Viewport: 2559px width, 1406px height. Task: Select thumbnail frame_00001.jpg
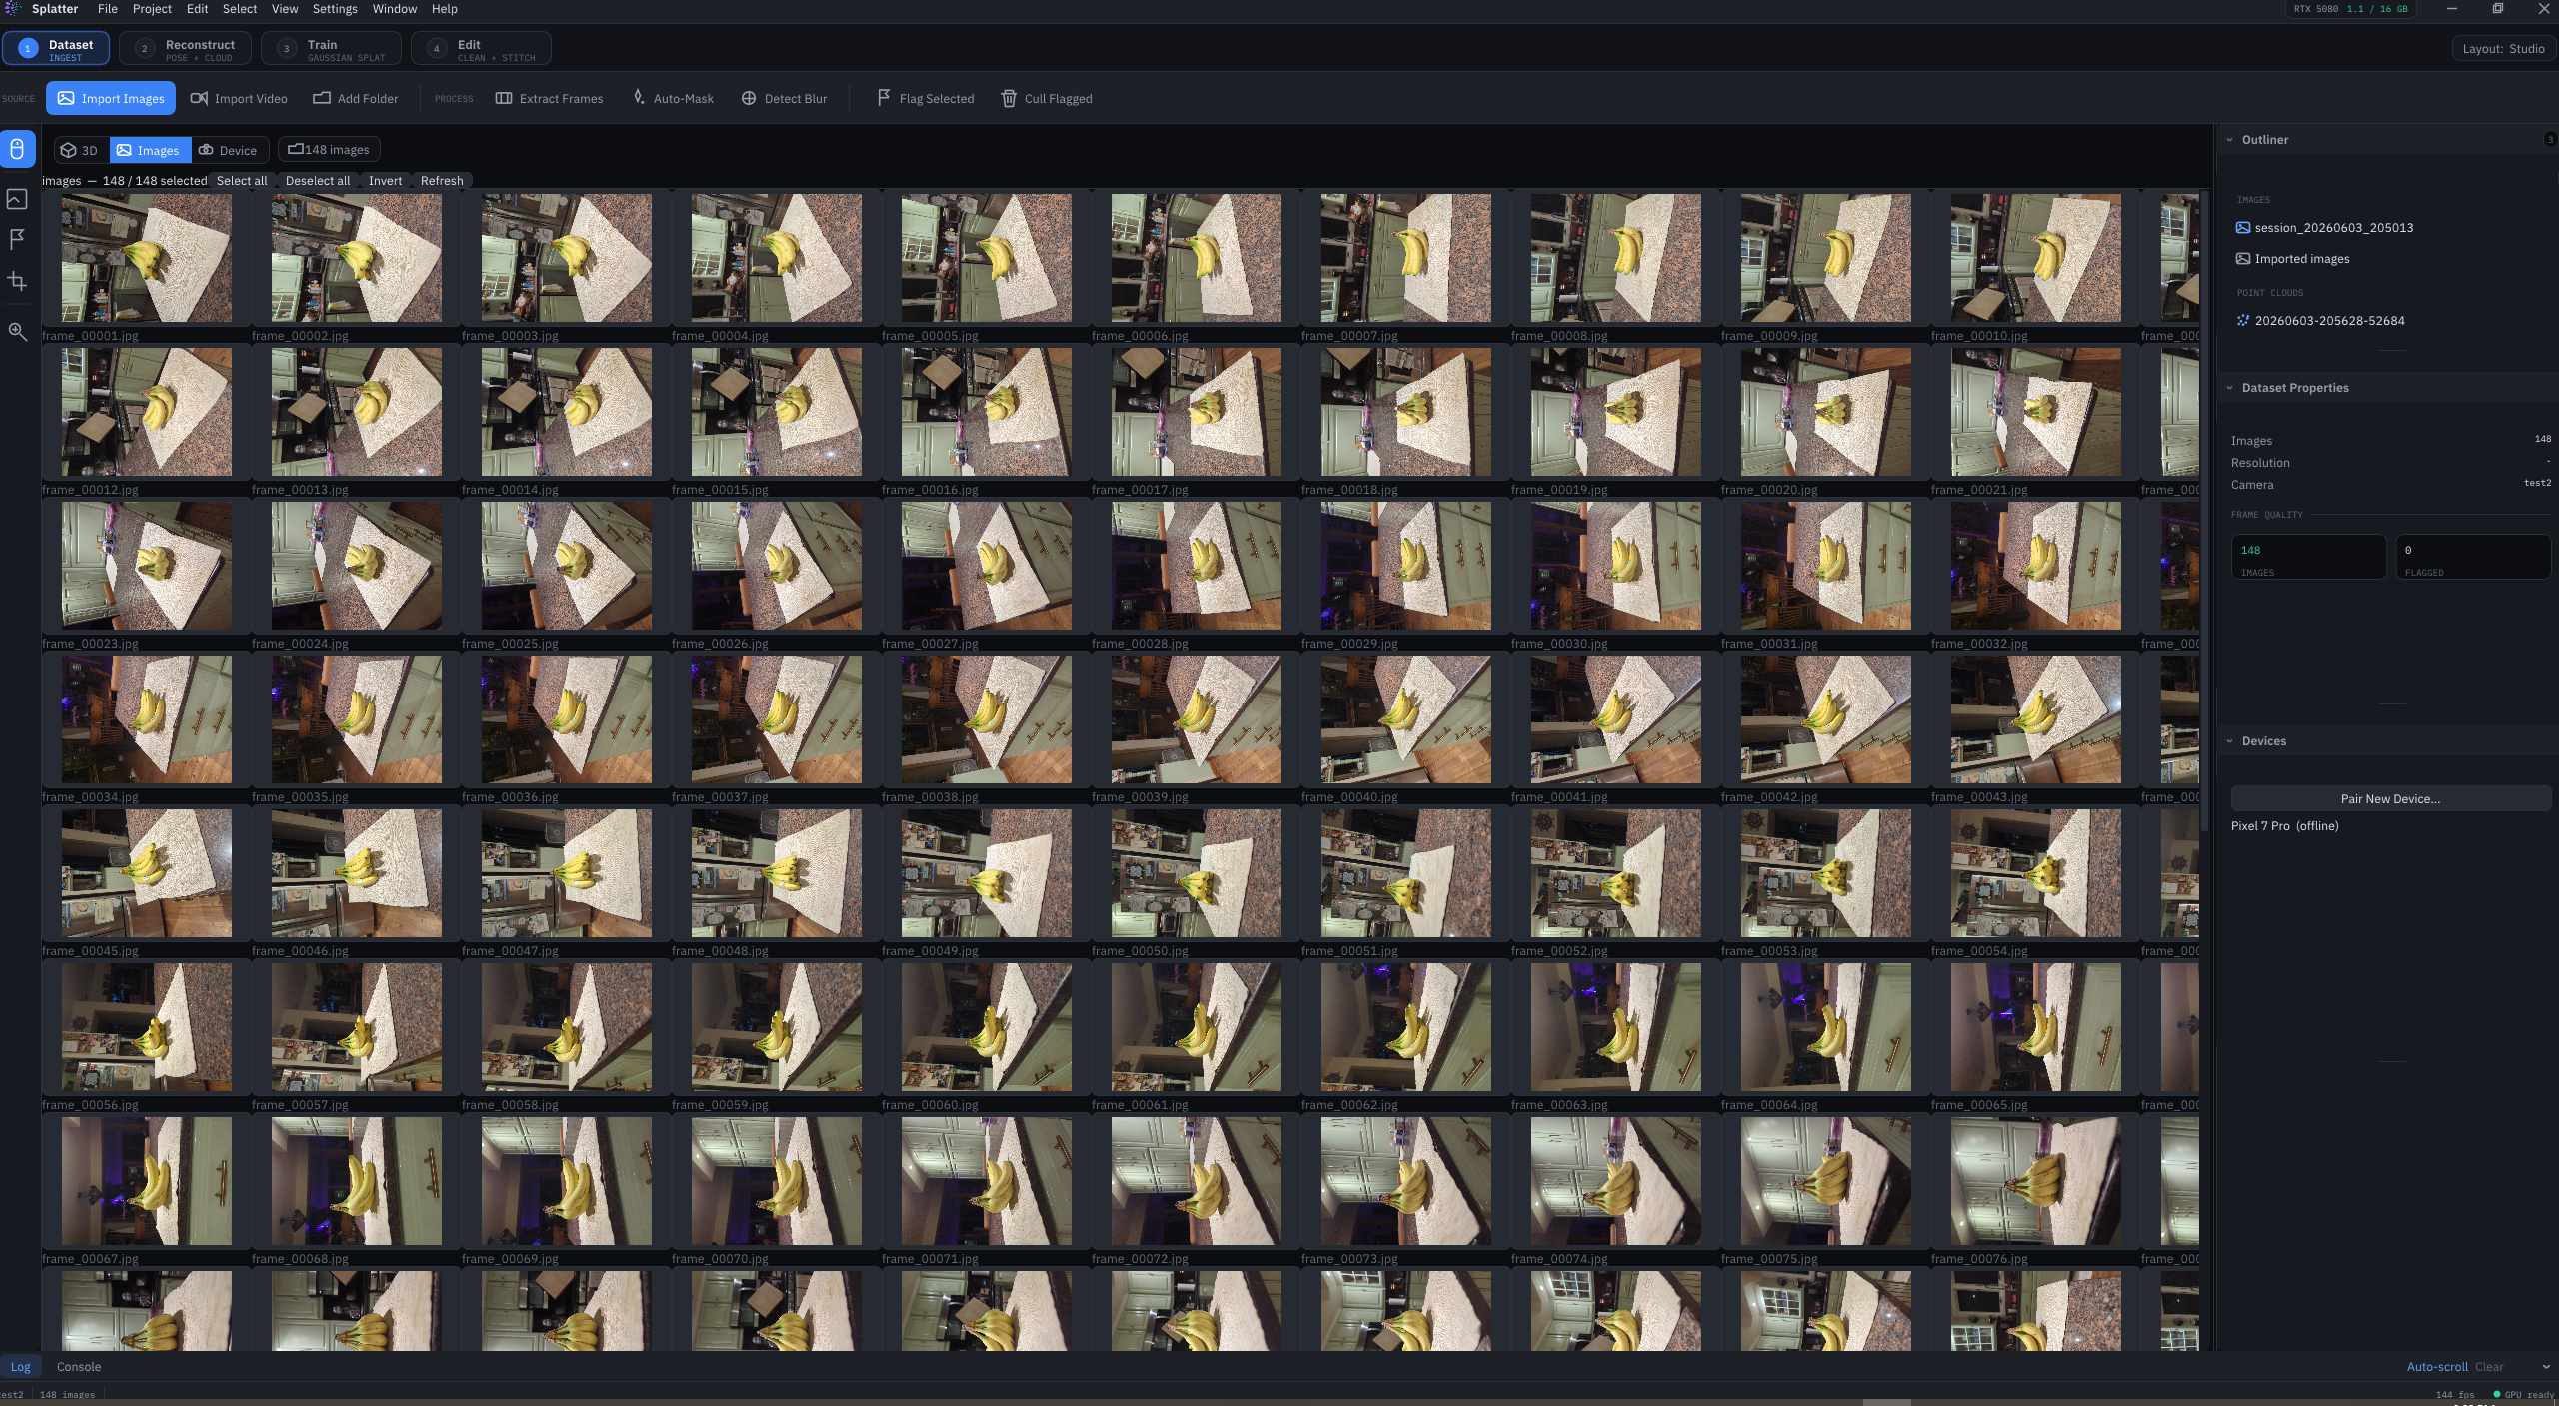click(x=147, y=258)
